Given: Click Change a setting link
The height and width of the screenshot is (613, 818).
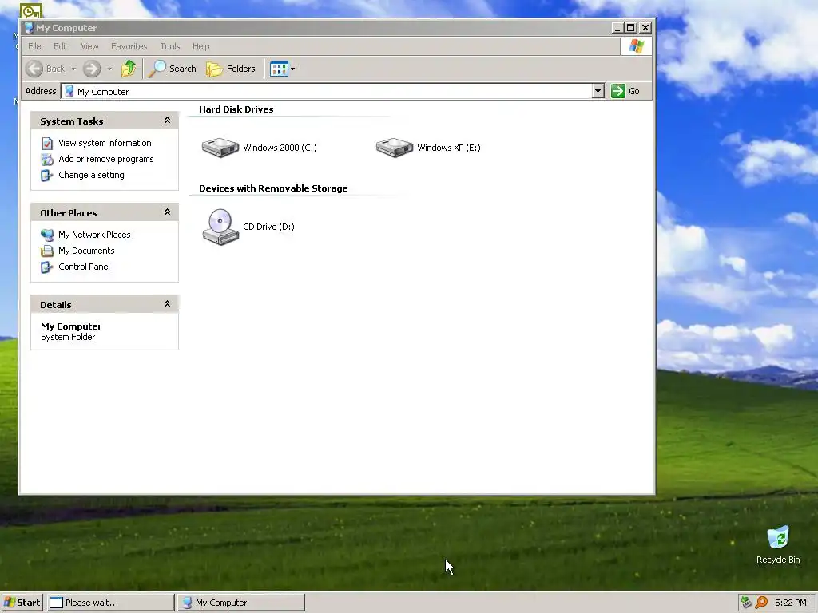Looking at the screenshot, I should pyautogui.click(x=91, y=175).
